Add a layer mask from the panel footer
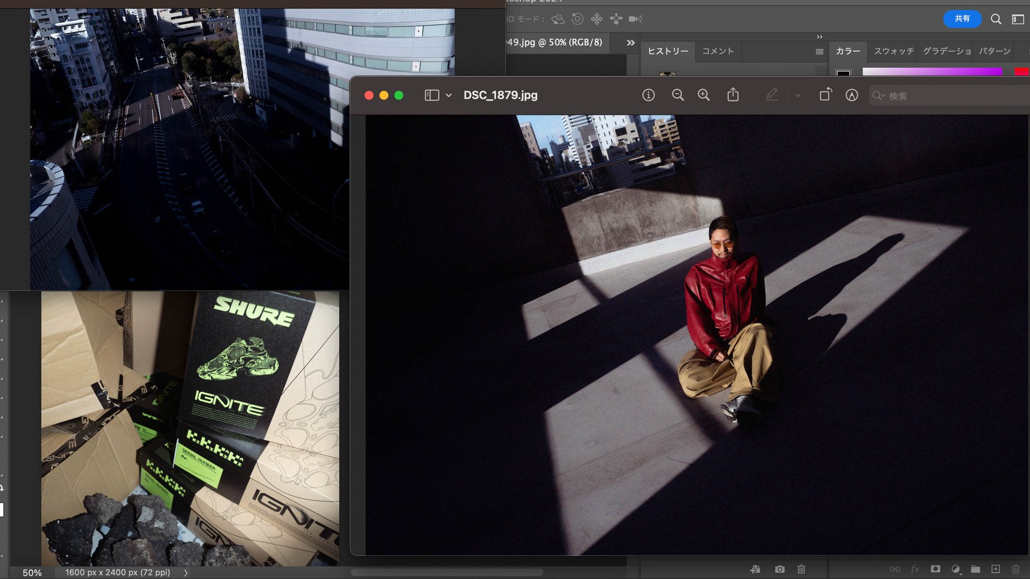This screenshot has height=579, width=1030. [936, 569]
